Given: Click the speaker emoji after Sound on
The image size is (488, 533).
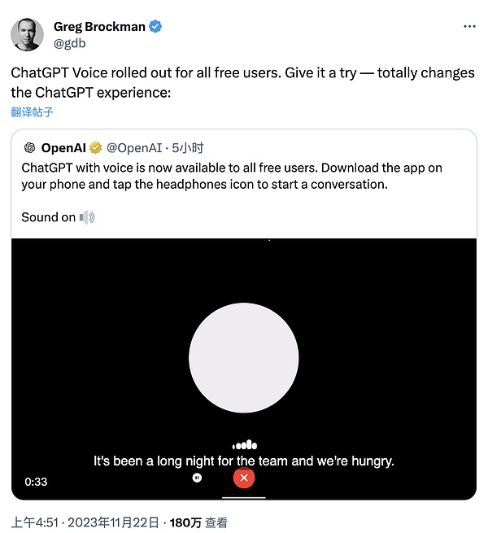Looking at the screenshot, I should pyautogui.click(x=87, y=217).
